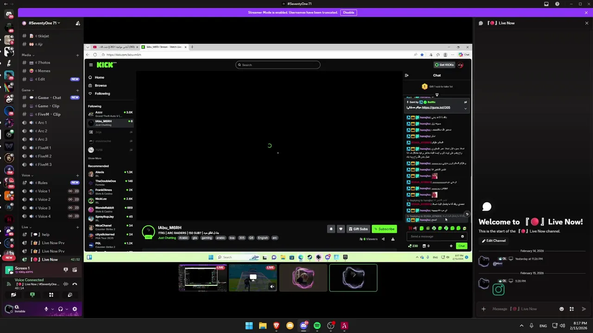Open the Discord inbox icon
Image resolution: width=593 pixels, height=333 pixels.
pyautogui.click(x=546, y=4)
